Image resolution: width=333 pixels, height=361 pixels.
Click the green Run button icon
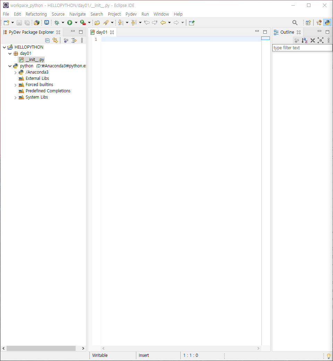(x=70, y=23)
